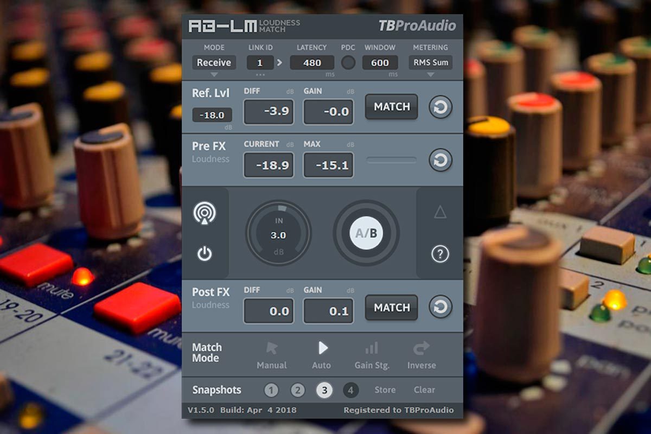This screenshot has height=434, width=651.
Task: Click the Registered to TBProAudio text
Action: pos(399,410)
